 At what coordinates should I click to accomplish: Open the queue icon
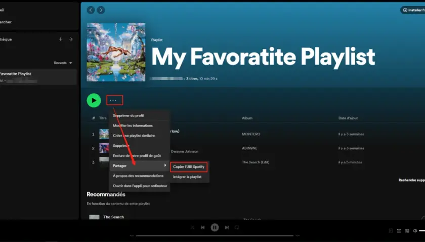tap(399, 231)
